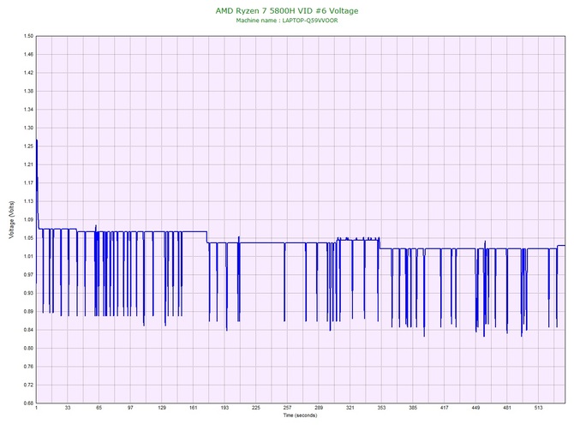The width and height of the screenshot is (574, 430).
Task: Click the 1.05 voltage axis value
Action: (28, 238)
